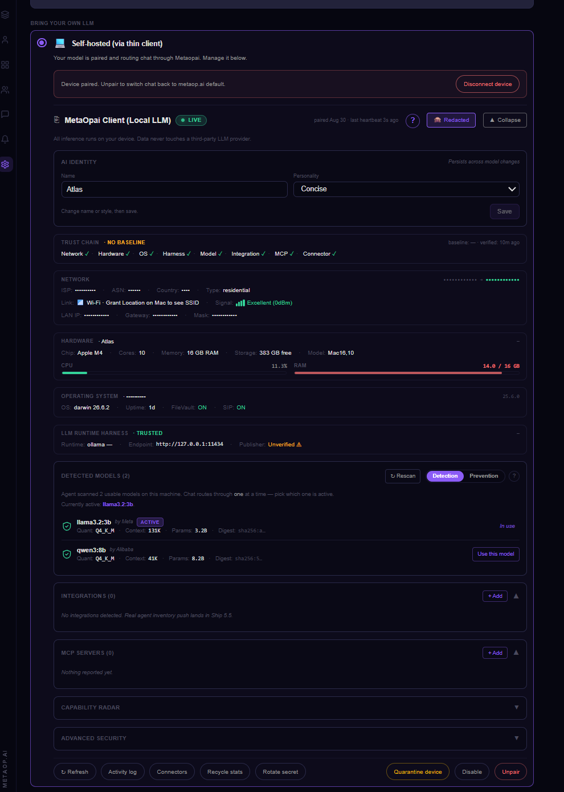Click the RAM usage bar
The image size is (564, 792).
coord(407,373)
